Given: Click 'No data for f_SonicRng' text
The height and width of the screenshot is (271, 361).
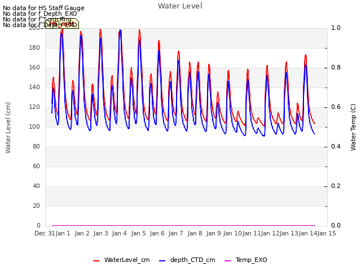Looking at the screenshot, I should pyautogui.click(x=37, y=19).
